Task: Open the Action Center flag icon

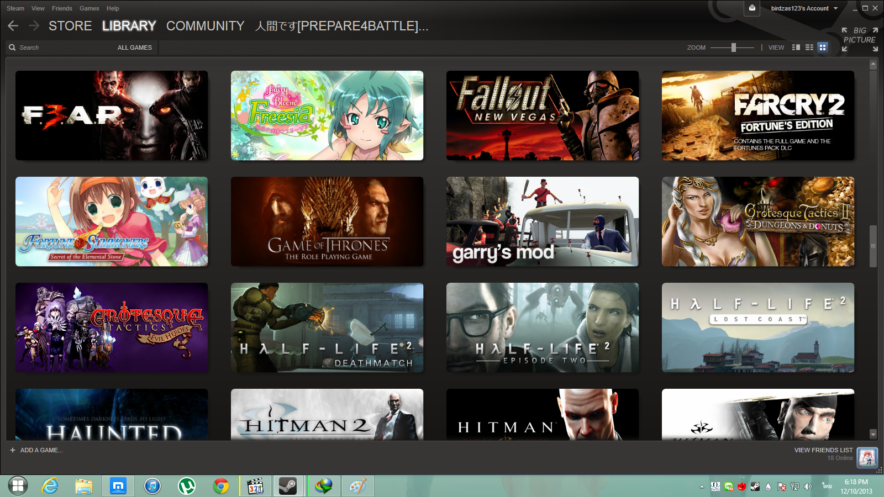Action: click(781, 487)
